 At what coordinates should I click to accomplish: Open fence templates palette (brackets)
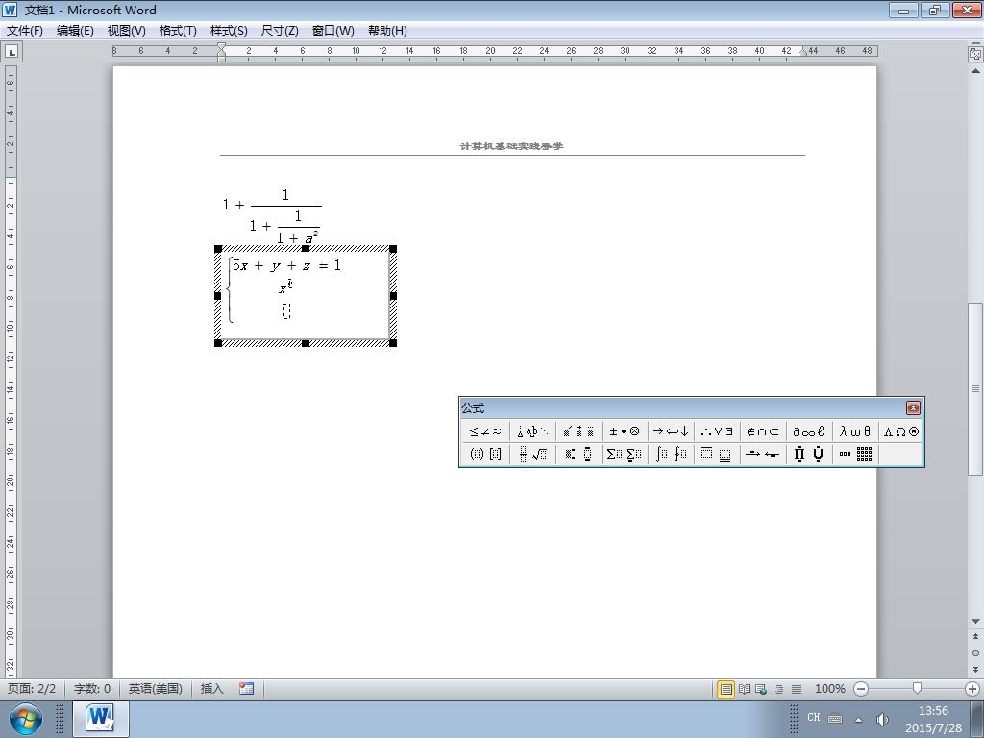tap(485, 454)
